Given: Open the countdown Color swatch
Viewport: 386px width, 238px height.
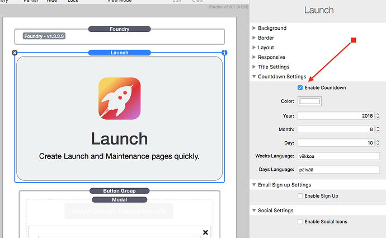Looking at the screenshot, I should (309, 101).
